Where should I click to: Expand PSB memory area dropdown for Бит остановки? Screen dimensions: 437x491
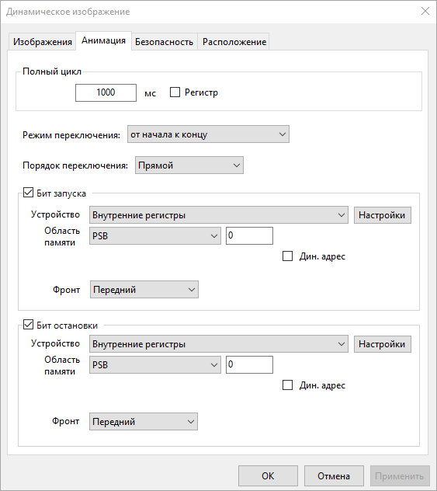(155, 364)
